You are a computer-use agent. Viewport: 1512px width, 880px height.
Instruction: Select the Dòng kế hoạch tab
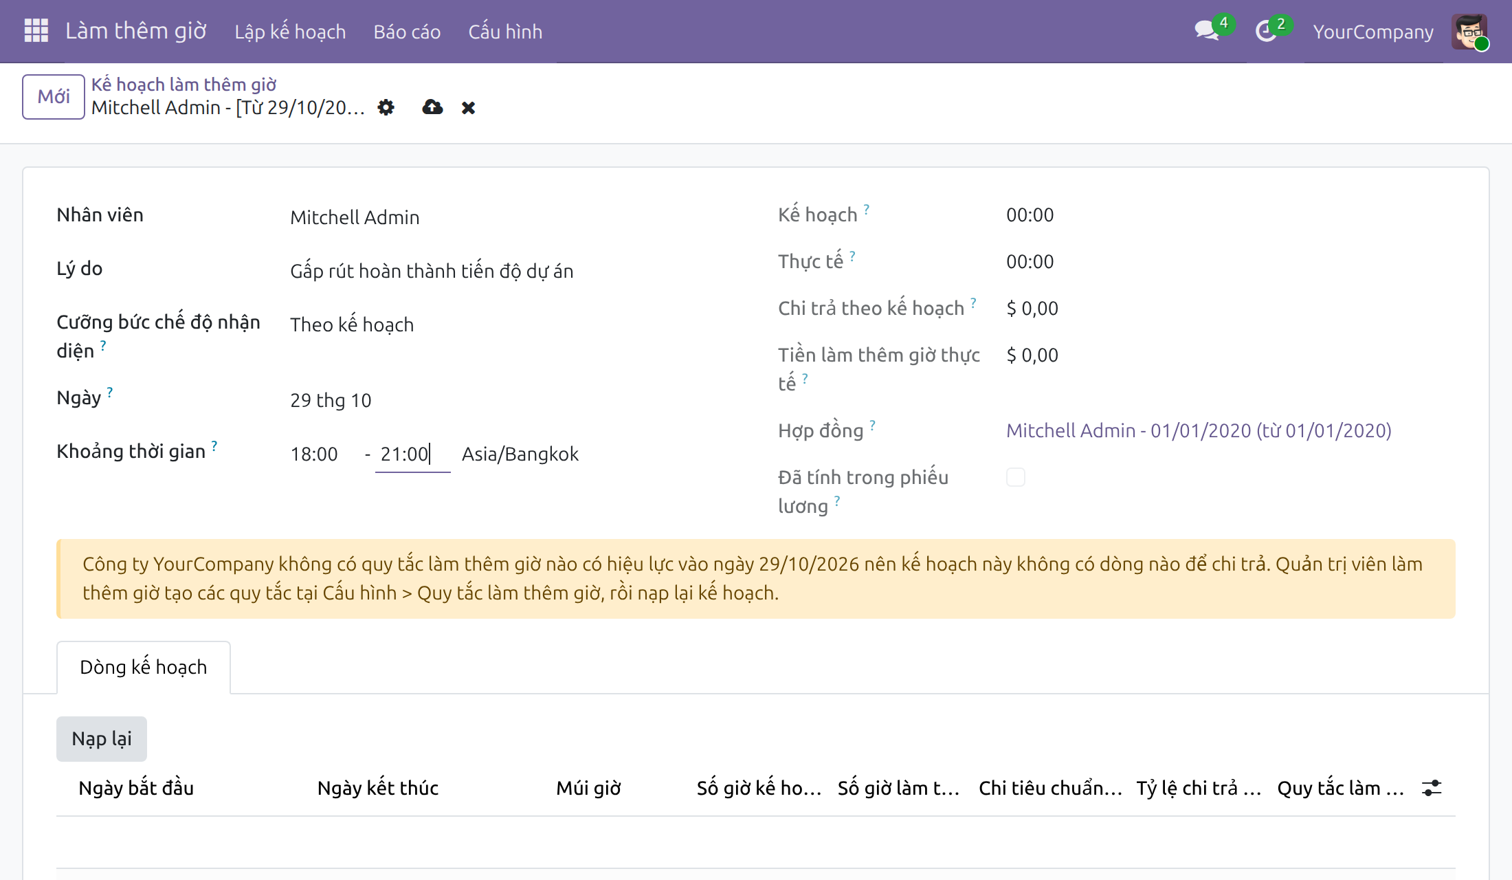144,667
